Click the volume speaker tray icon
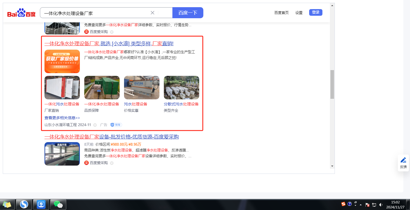This screenshot has width=410, height=210. click(x=381, y=204)
